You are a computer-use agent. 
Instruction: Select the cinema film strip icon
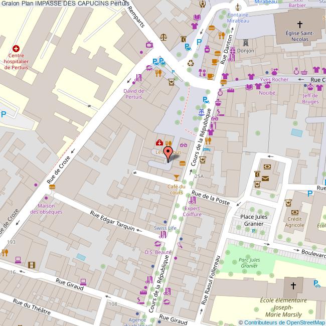(32, 265)
